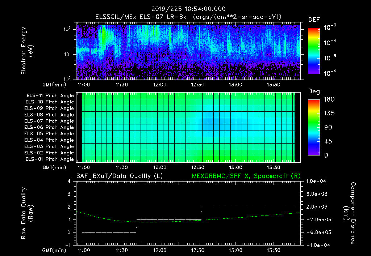Click the Component Distance (km) axis label
371x256 pixels.
tap(350, 213)
